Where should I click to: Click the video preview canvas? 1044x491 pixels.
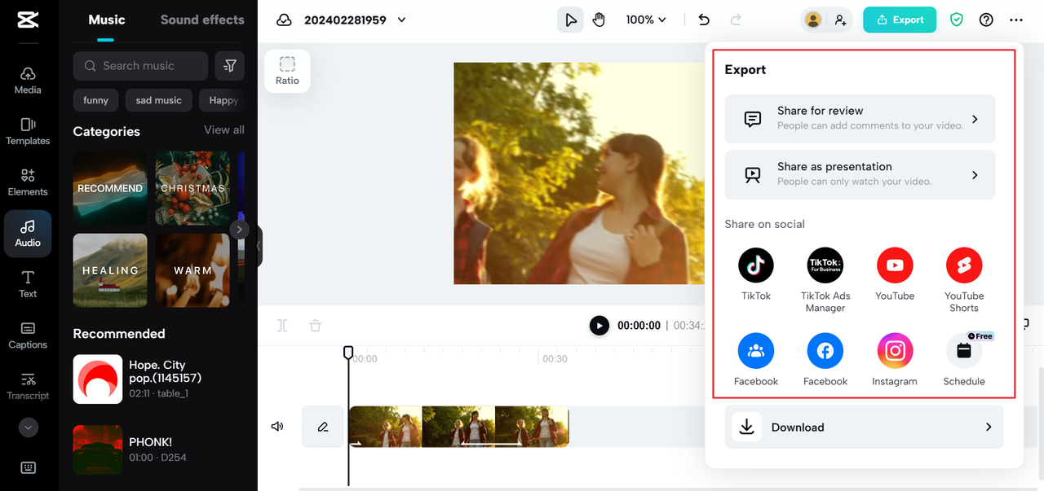579,173
